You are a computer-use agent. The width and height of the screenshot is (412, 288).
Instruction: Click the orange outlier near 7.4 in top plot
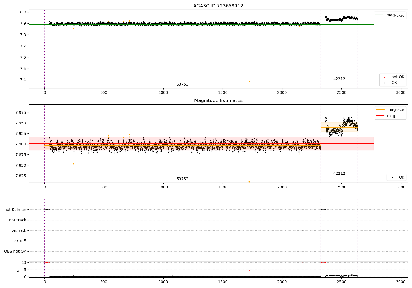pos(249,81)
